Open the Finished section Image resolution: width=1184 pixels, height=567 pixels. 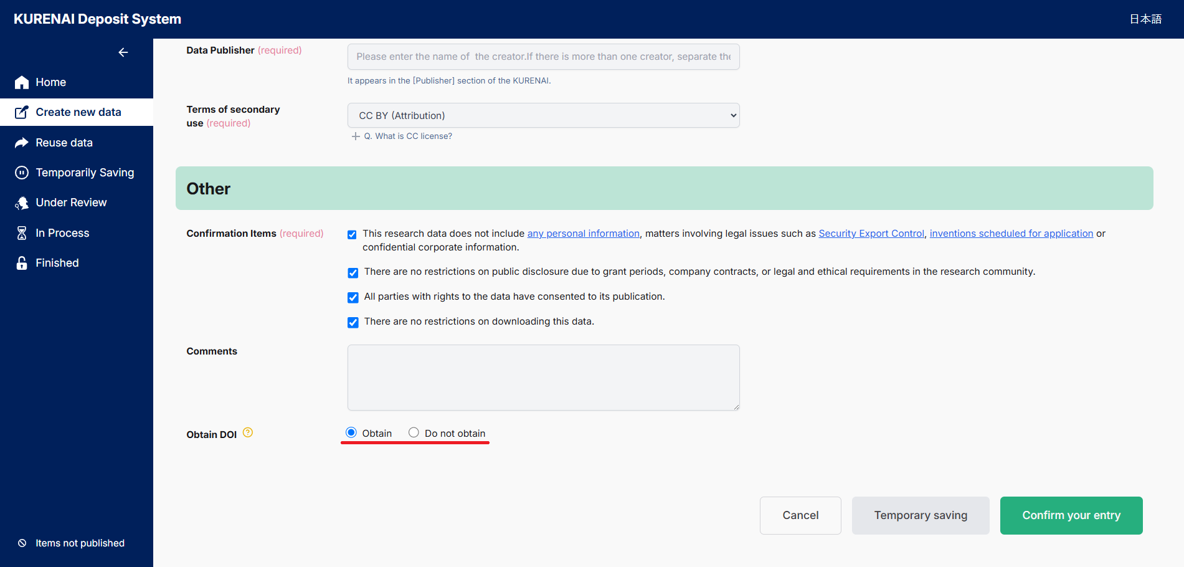[x=77, y=263]
